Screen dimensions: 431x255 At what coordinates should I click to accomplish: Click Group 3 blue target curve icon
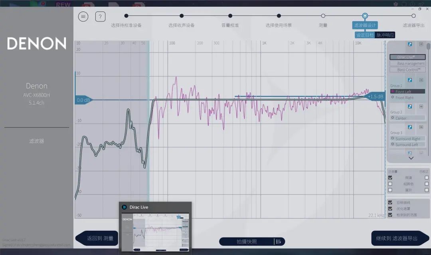click(410, 127)
